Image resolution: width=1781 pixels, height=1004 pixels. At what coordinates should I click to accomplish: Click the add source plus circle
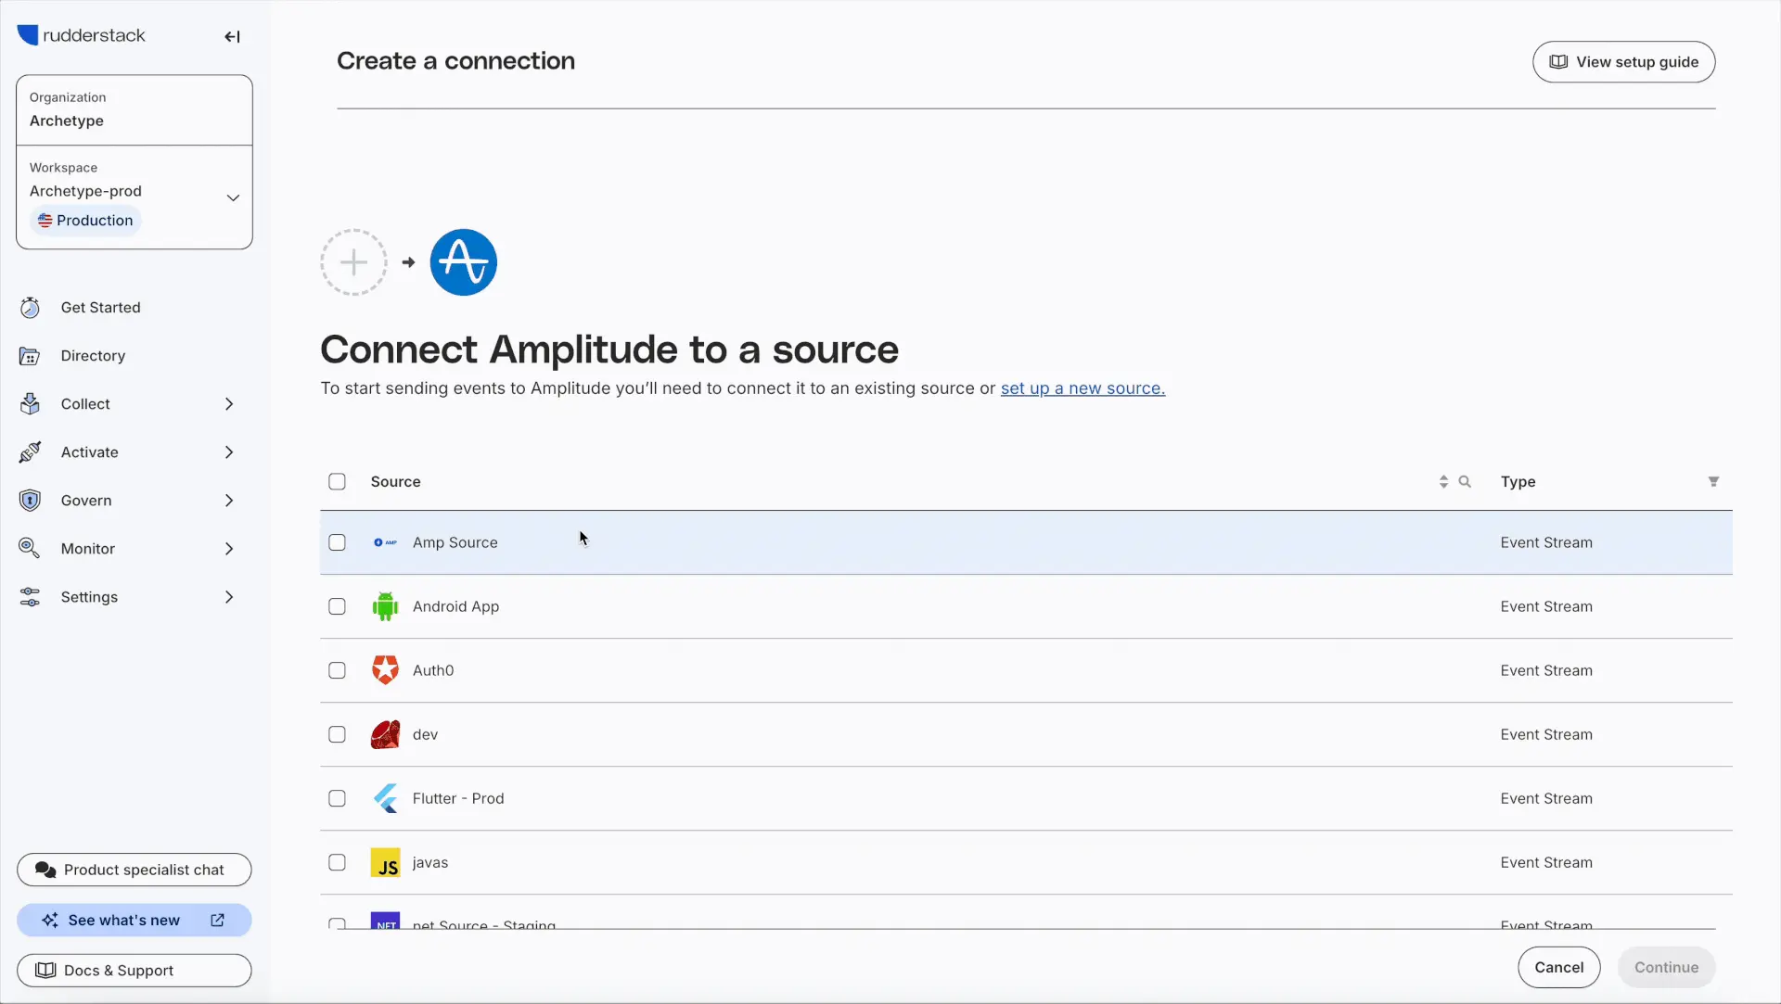coord(353,262)
